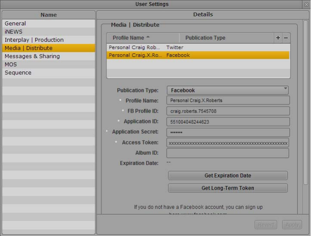Focus the empty Album ID field
Viewport: 311px width, 236px height.
coord(228,153)
